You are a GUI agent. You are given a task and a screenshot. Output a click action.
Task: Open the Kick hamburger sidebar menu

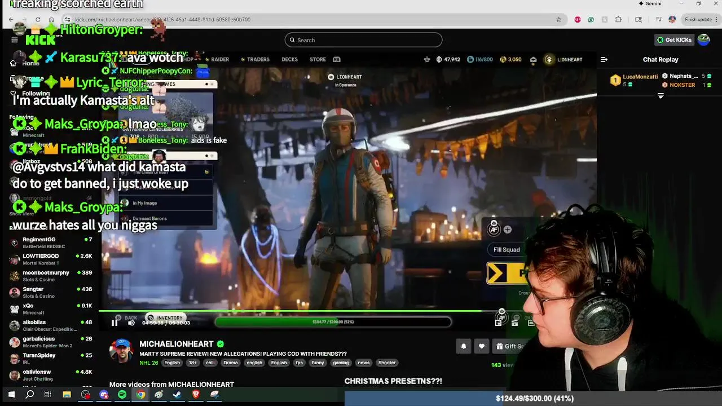[15, 40]
